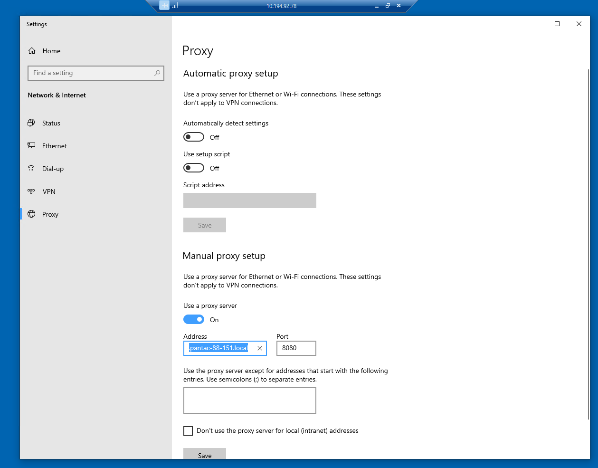Close the remote session on the connection bar
This screenshot has height=468, width=598.
399,6
